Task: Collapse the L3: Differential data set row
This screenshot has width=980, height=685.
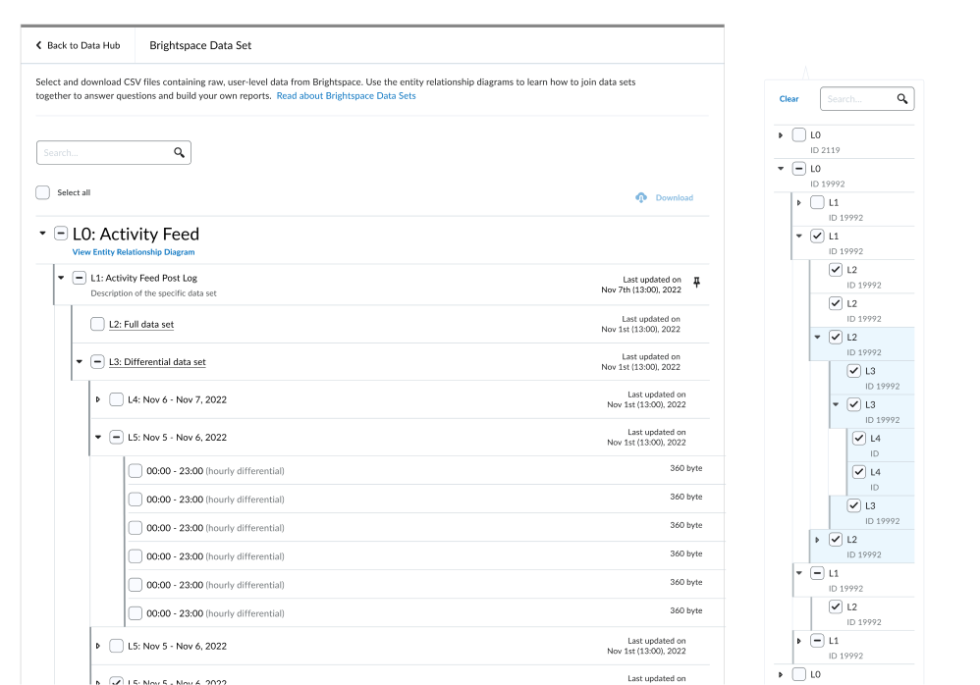Action: pos(80,361)
